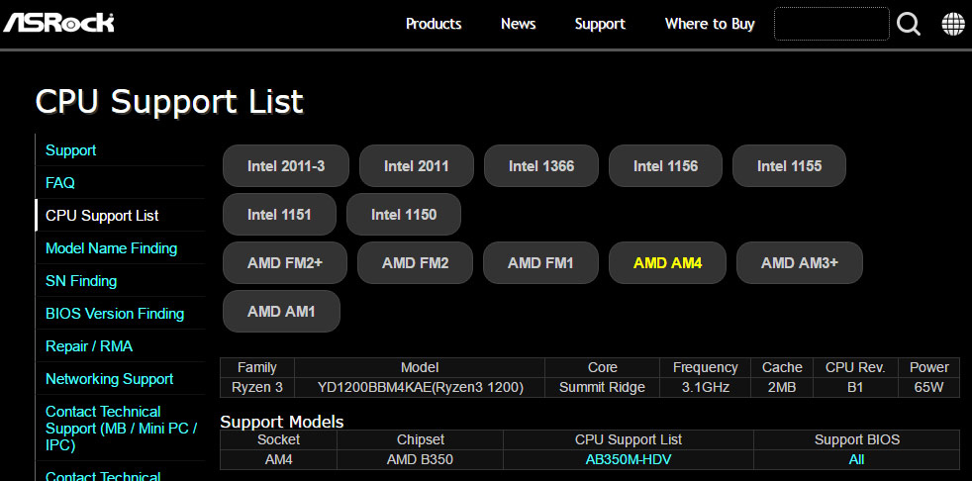Select the Intel 2011-3 socket button

(286, 166)
